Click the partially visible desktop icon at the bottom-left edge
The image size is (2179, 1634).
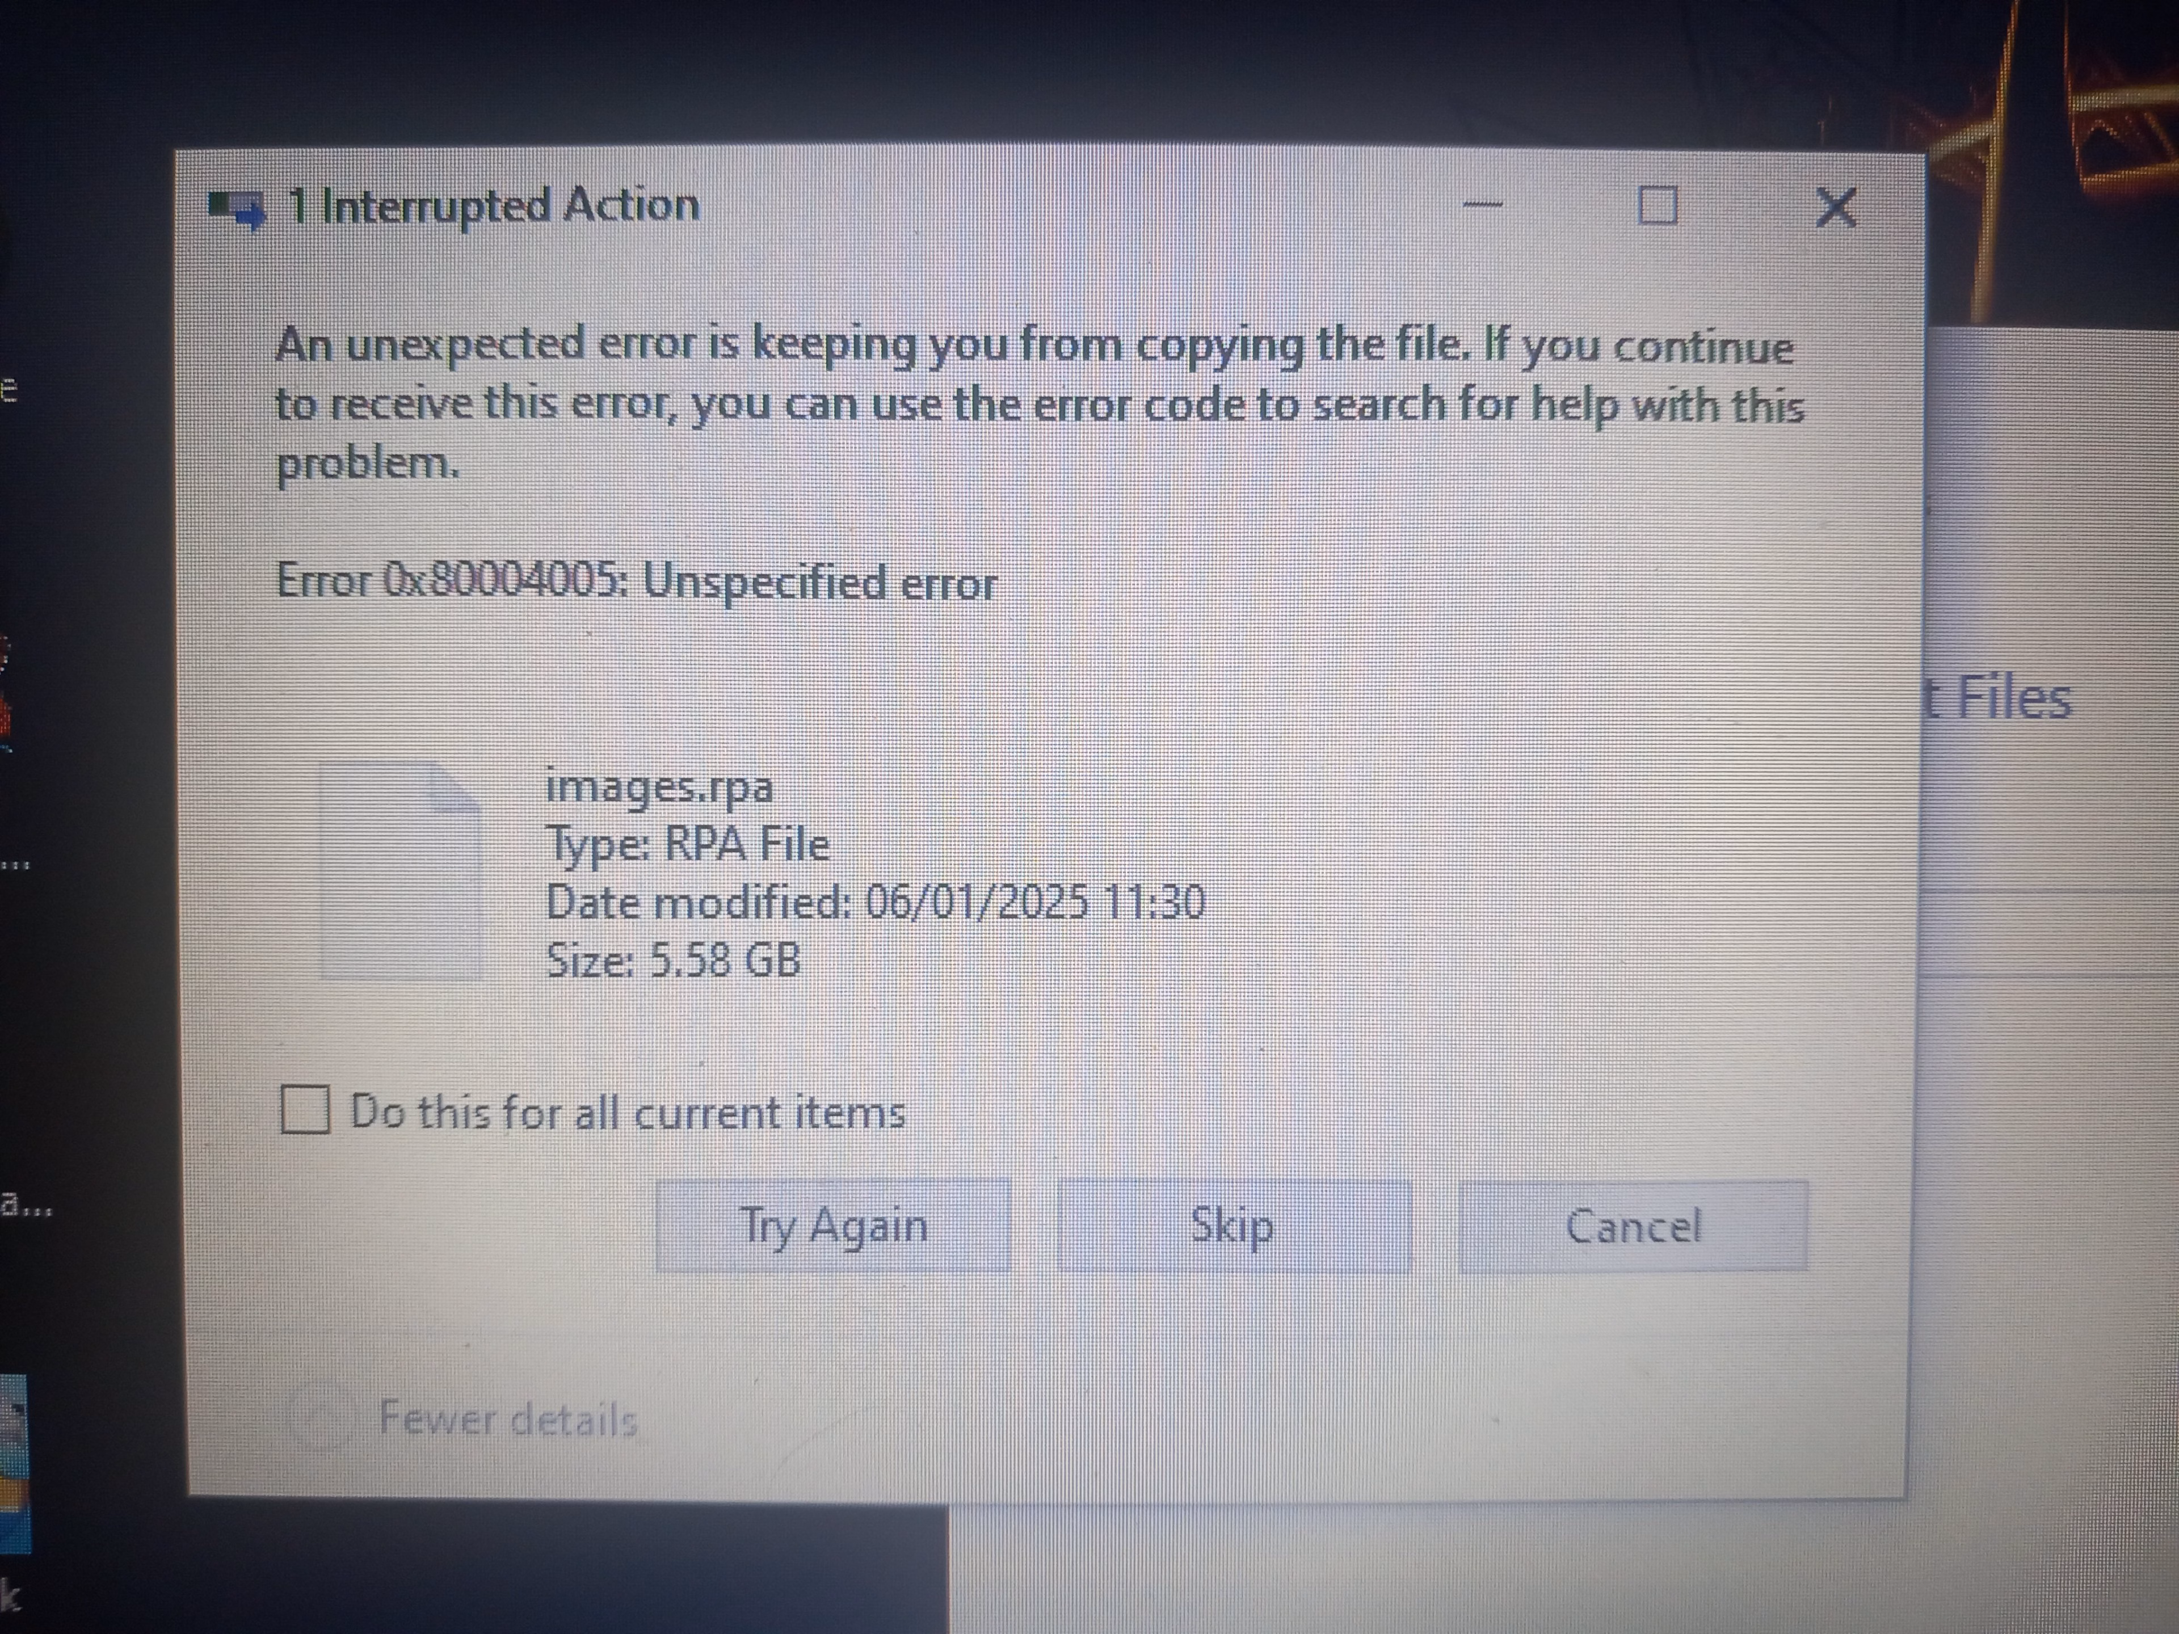[14, 1464]
